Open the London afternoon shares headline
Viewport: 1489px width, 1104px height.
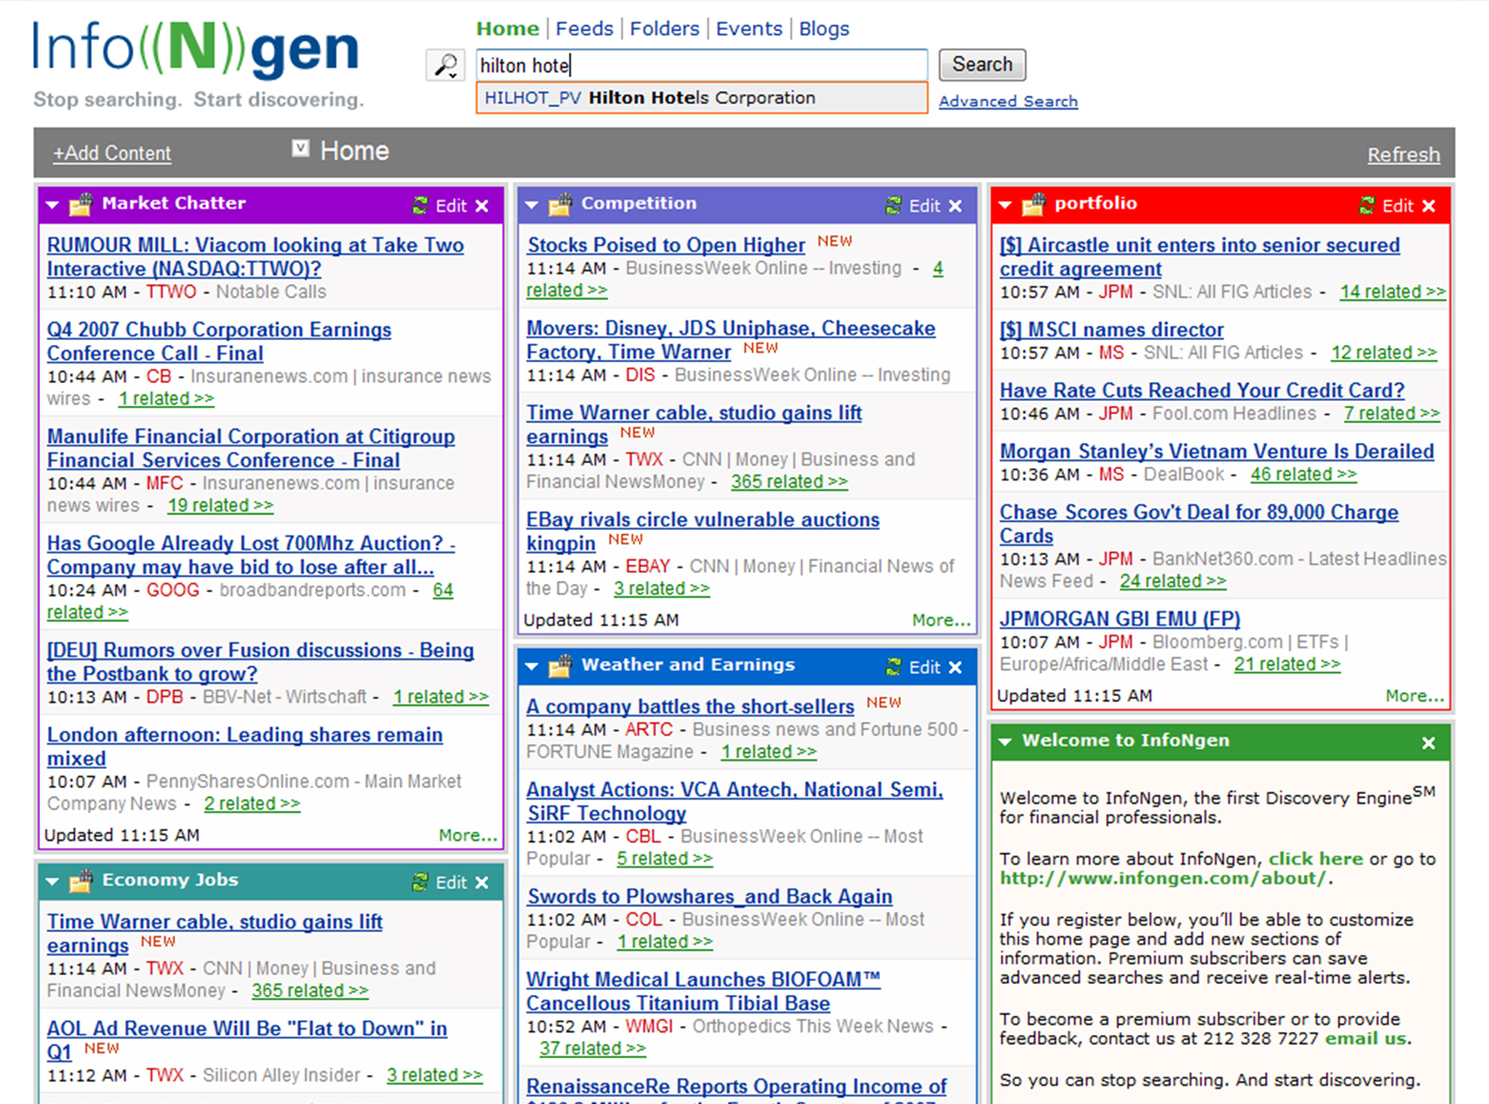[x=245, y=746]
